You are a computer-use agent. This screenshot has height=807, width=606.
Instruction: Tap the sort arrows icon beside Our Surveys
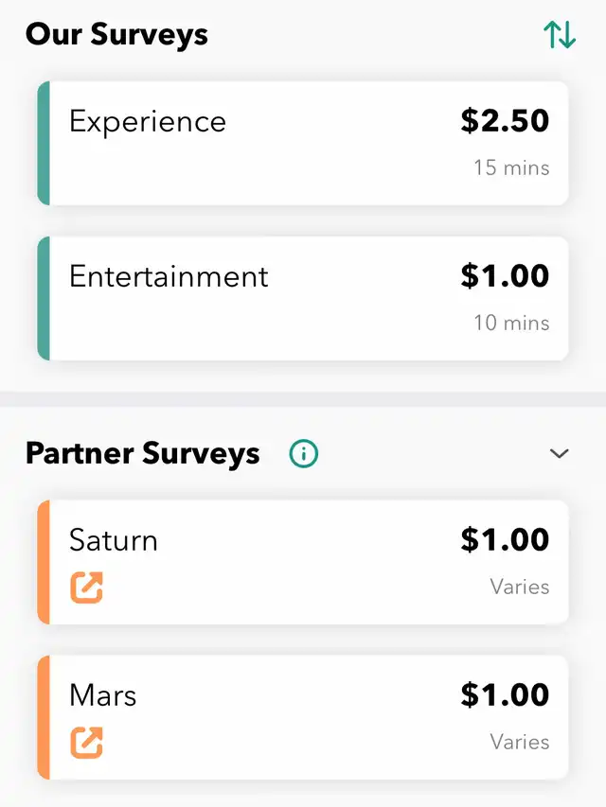[x=560, y=35]
